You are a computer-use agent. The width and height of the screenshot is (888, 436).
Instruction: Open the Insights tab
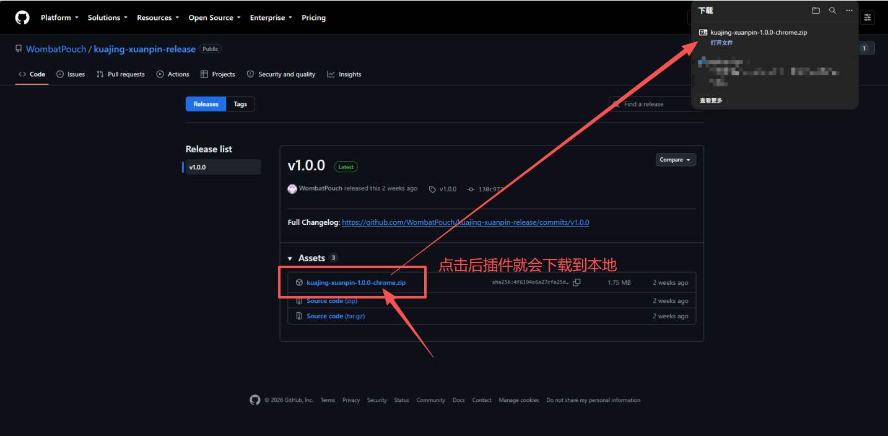pos(344,74)
